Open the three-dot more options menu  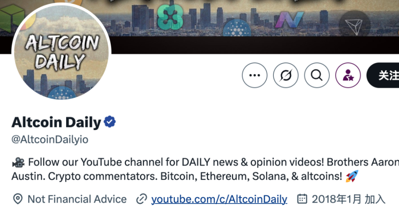(255, 75)
